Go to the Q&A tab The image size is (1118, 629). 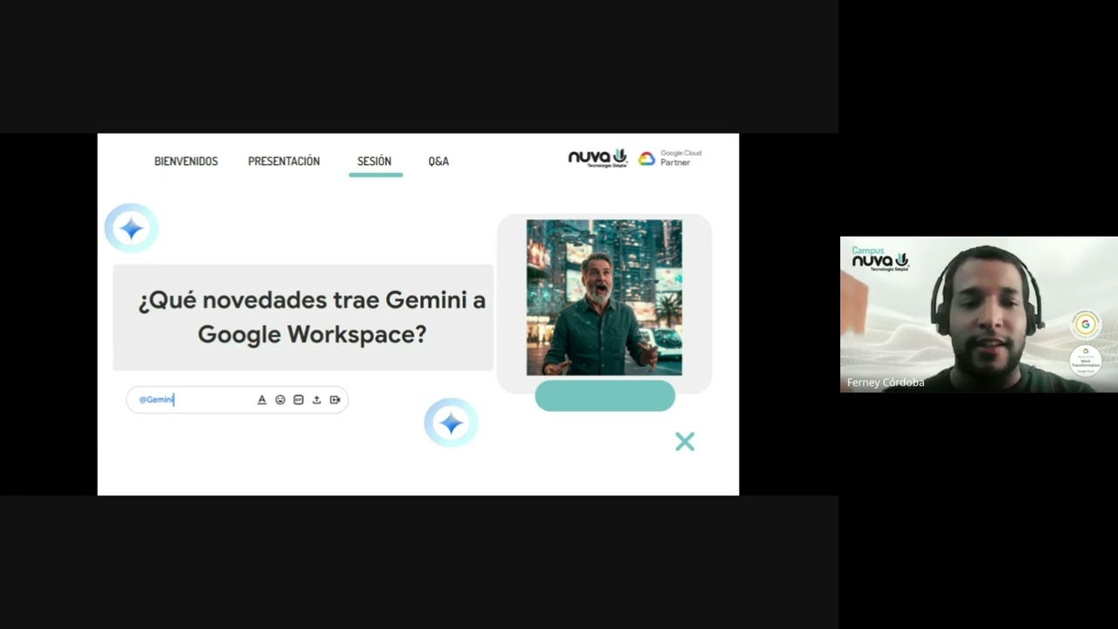click(438, 162)
